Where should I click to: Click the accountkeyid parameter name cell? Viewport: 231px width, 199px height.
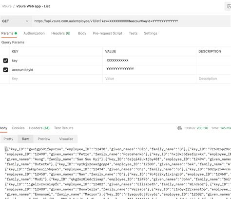(x=56, y=70)
